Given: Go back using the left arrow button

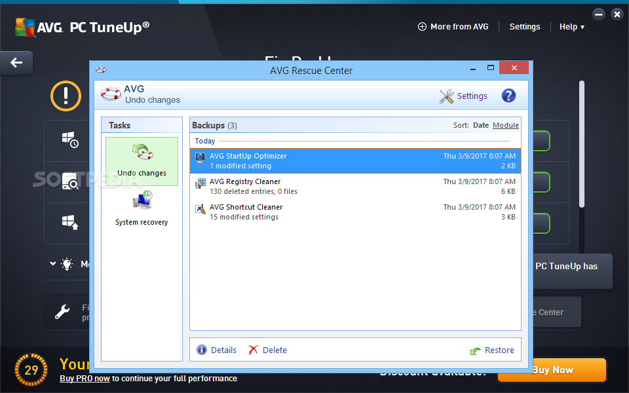Looking at the screenshot, I should point(16,63).
